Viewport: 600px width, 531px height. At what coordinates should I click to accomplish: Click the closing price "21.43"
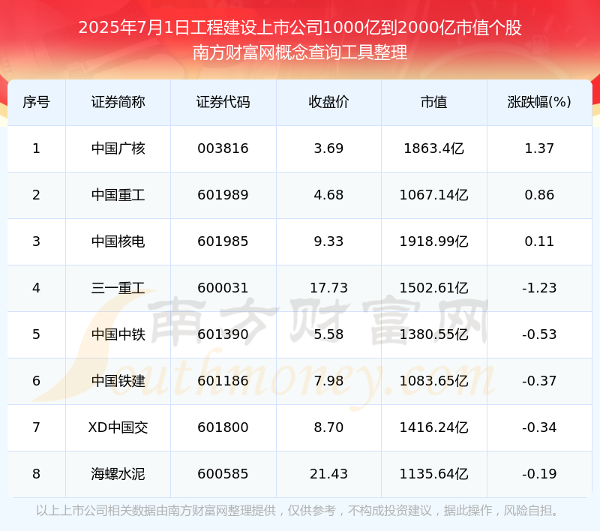[328, 474]
